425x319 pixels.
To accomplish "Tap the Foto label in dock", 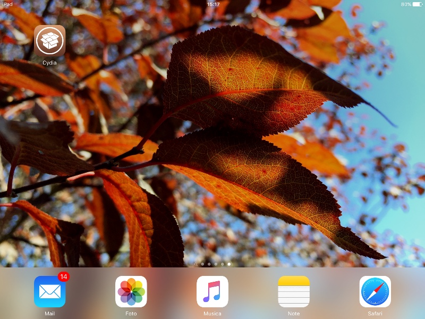I will click(131, 313).
